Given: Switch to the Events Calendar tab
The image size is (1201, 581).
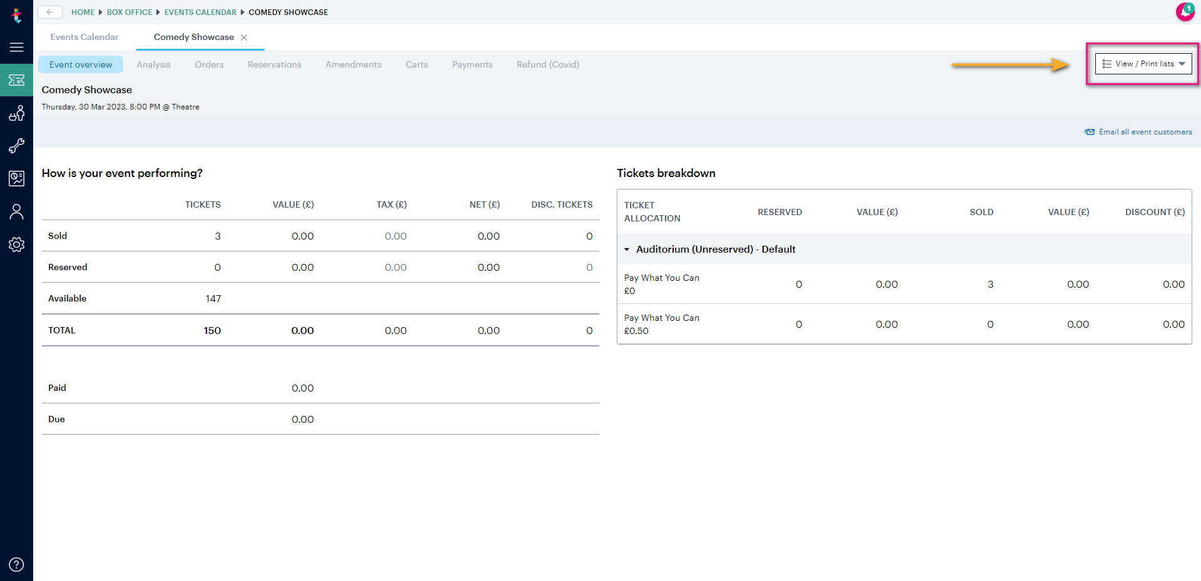Looking at the screenshot, I should tap(84, 37).
